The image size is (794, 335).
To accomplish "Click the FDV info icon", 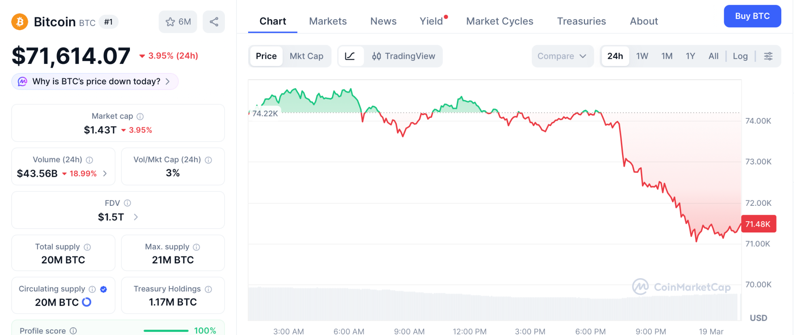I will 127,203.
